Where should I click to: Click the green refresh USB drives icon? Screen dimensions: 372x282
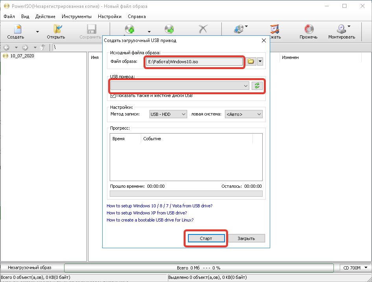click(x=257, y=86)
